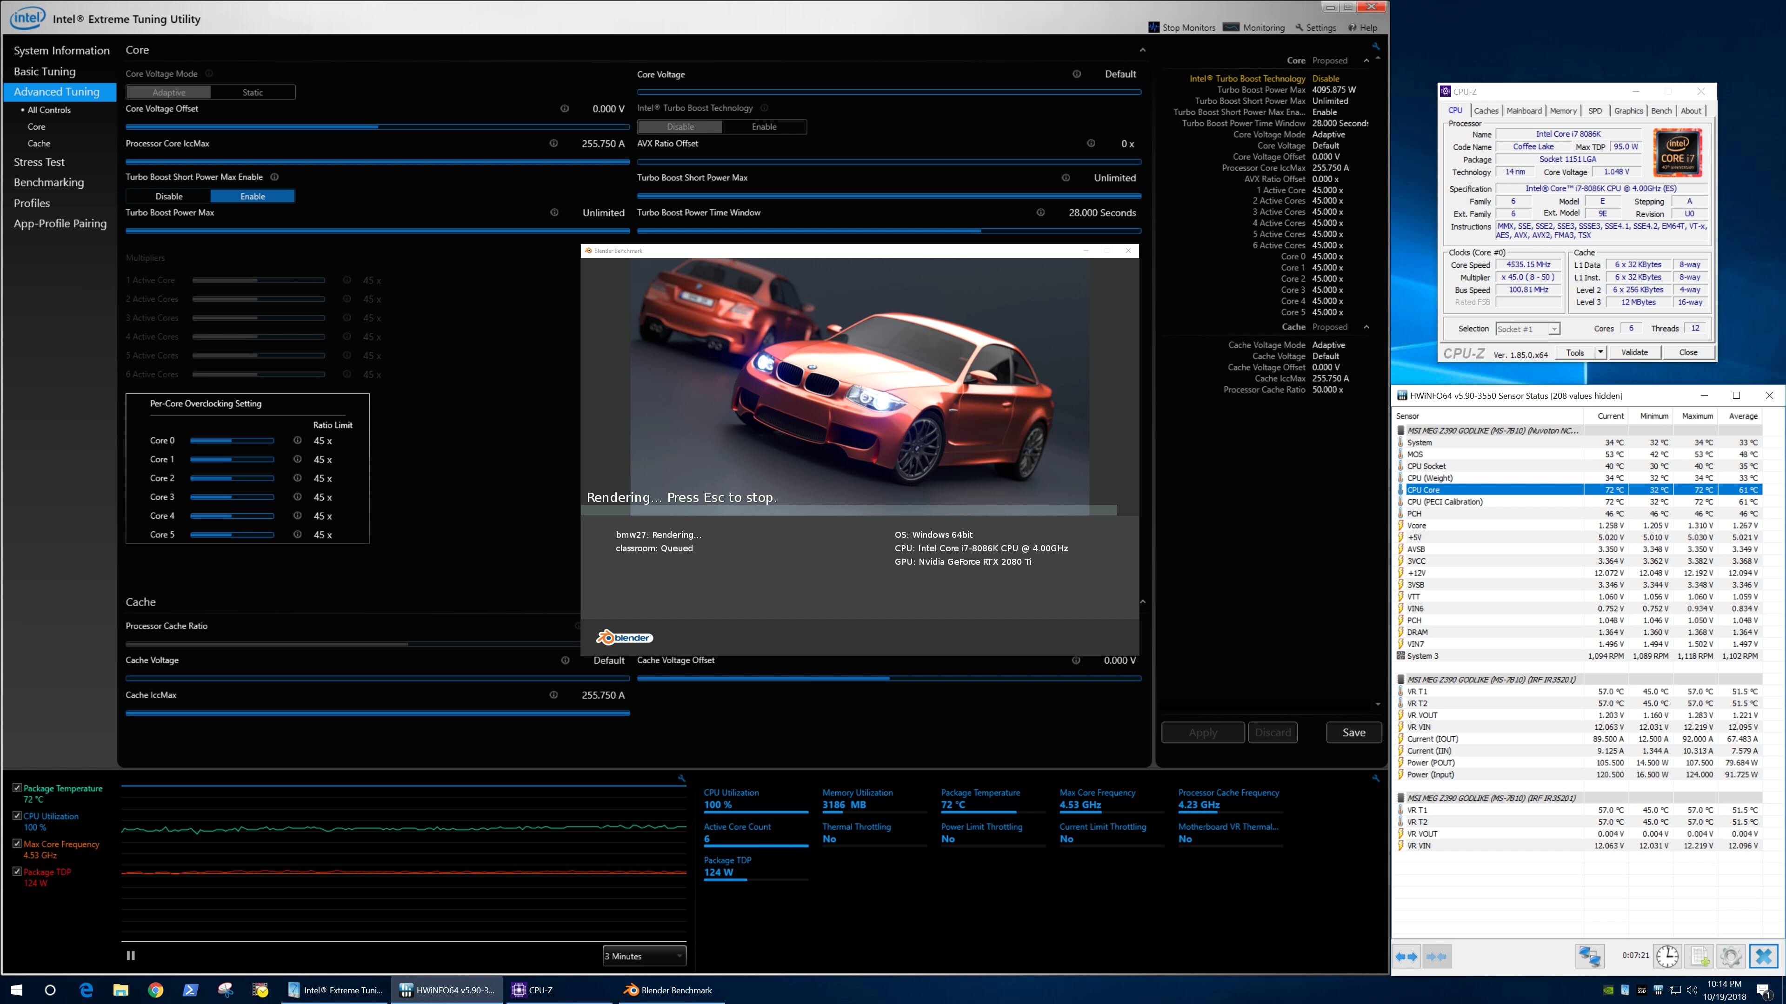The width and height of the screenshot is (1786, 1004).
Task: Open the Windows Start menu
Action: pos(17,990)
